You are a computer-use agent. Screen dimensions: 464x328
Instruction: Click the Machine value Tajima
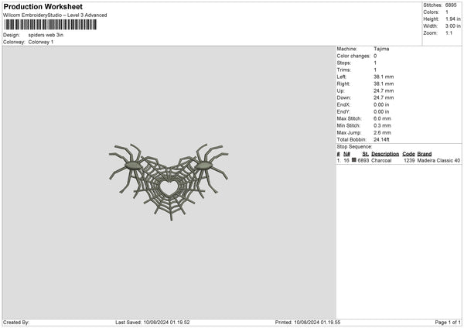click(x=381, y=49)
